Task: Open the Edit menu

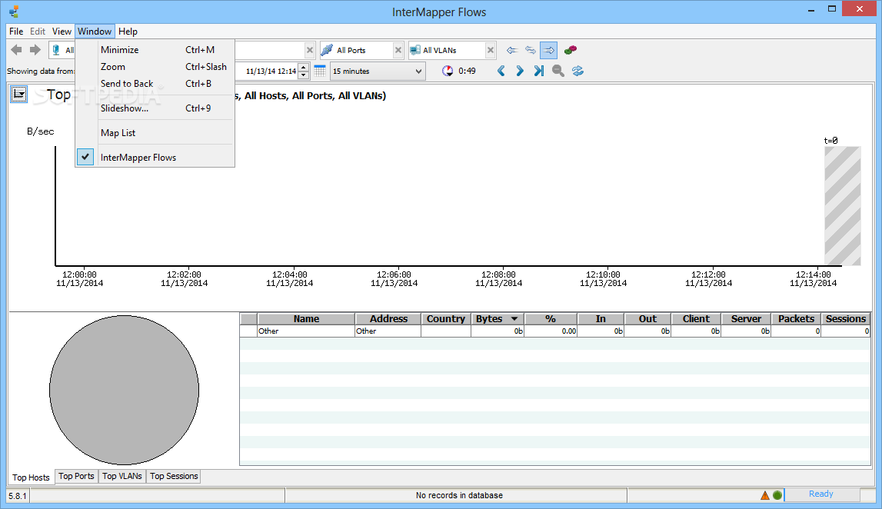Action: point(38,32)
